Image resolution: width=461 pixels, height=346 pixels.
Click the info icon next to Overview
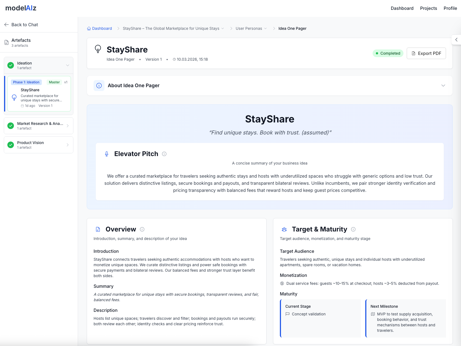(142, 229)
